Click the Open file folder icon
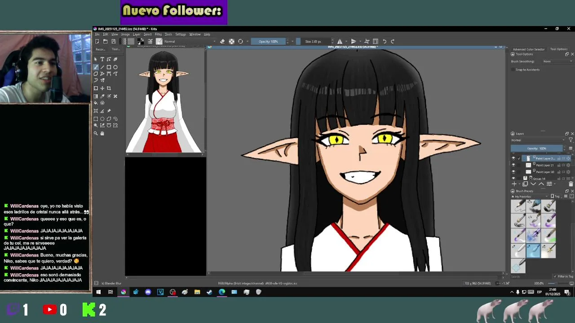Screen dimensions: 575x323 tap(105, 41)
